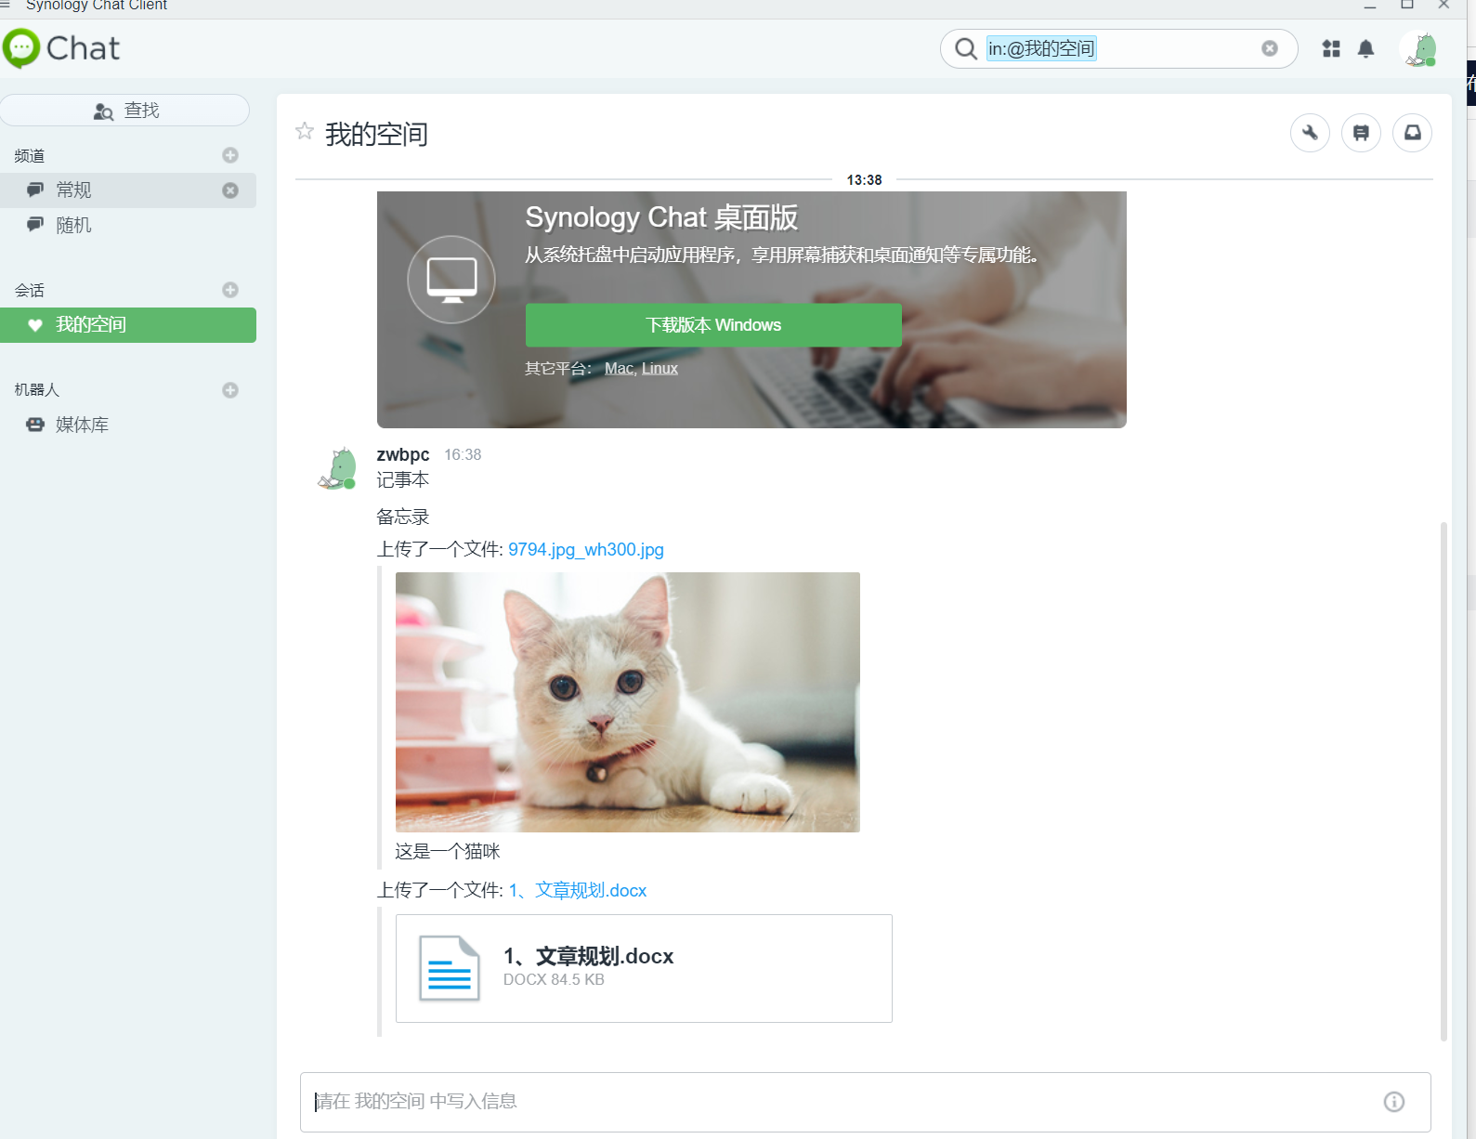Open the cat image thumbnail
The height and width of the screenshot is (1139, 1476).
point(628,702)
